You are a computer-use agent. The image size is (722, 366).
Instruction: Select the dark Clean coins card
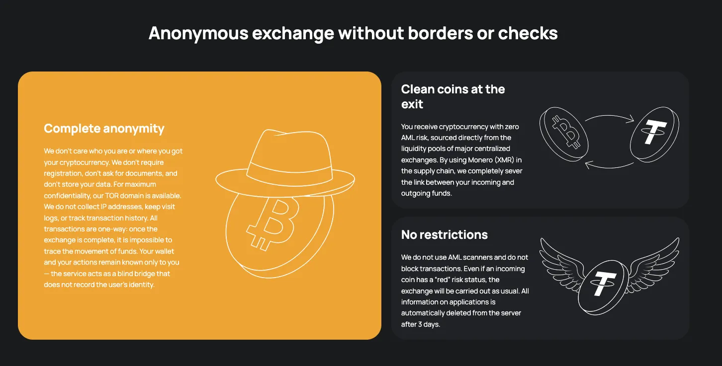[540, 140]
